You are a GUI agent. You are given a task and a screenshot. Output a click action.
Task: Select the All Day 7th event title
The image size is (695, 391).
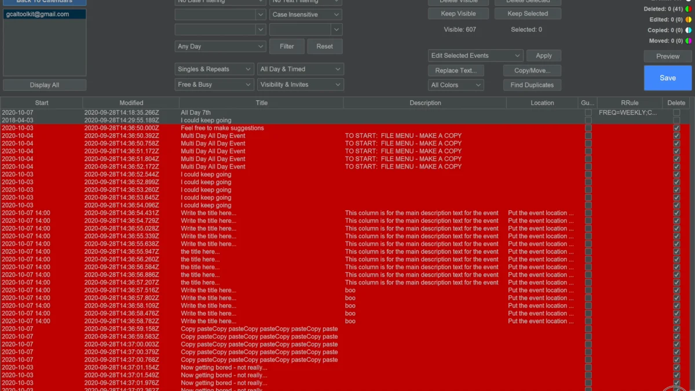[196, 112]
